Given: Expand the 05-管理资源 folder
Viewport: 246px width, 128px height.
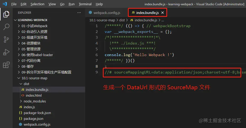Looking at the screenshot, I should coord(19,49).
